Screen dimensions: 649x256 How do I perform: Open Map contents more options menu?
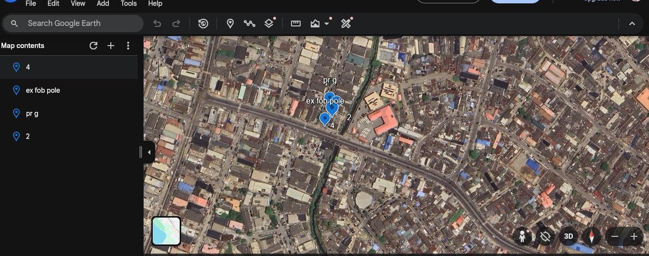[x=128, y=46]
